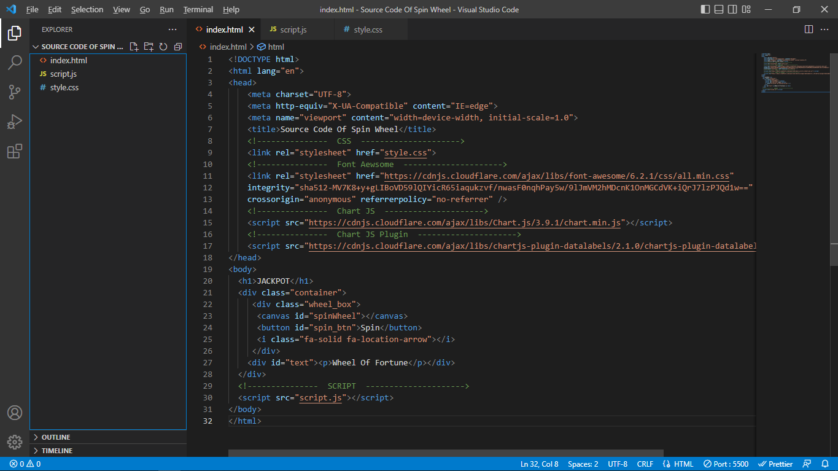Collapse folders in the Explorer
The image size is (838, 471).
click(177, 46)
